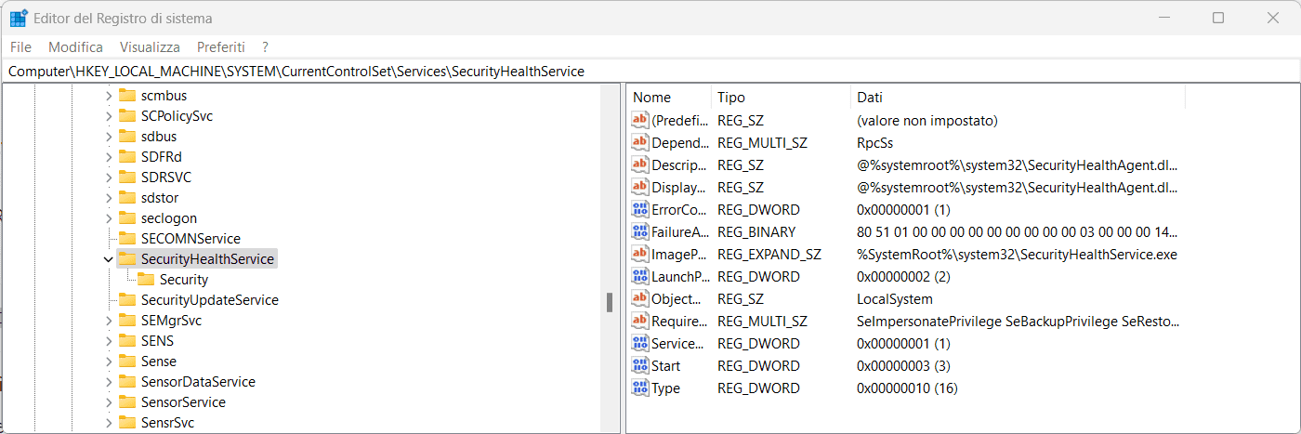Open the Preferiti menu

coord(220,46)
